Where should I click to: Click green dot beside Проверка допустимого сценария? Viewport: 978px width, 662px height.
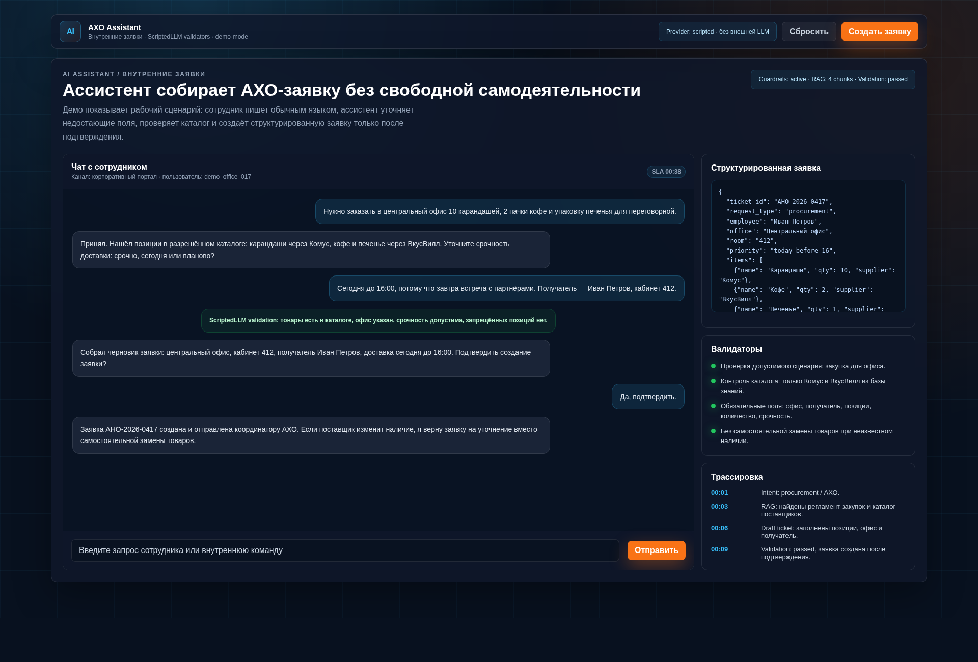click(x=713, y=366)
